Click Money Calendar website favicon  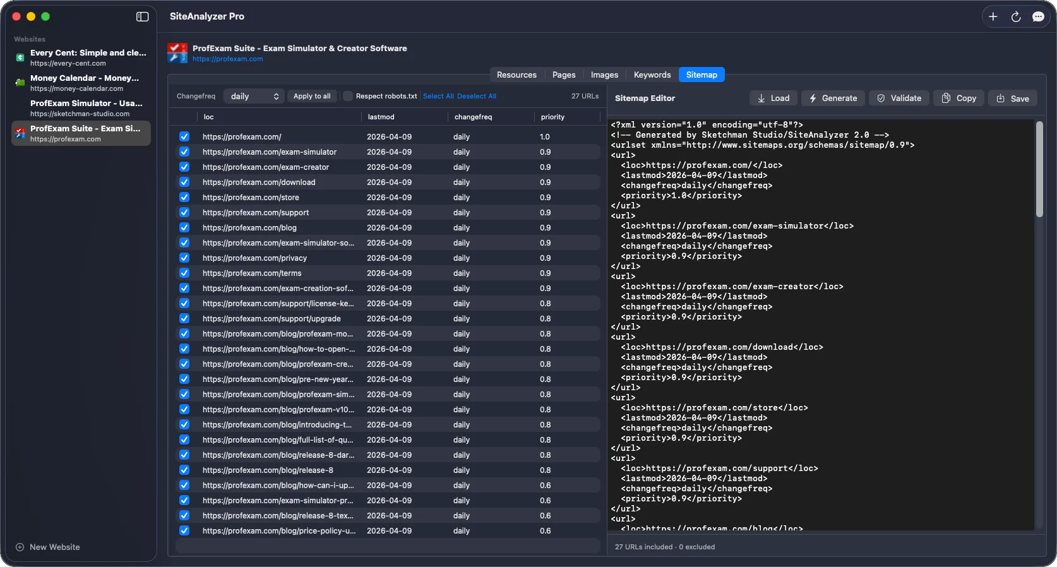coord(20,83)
